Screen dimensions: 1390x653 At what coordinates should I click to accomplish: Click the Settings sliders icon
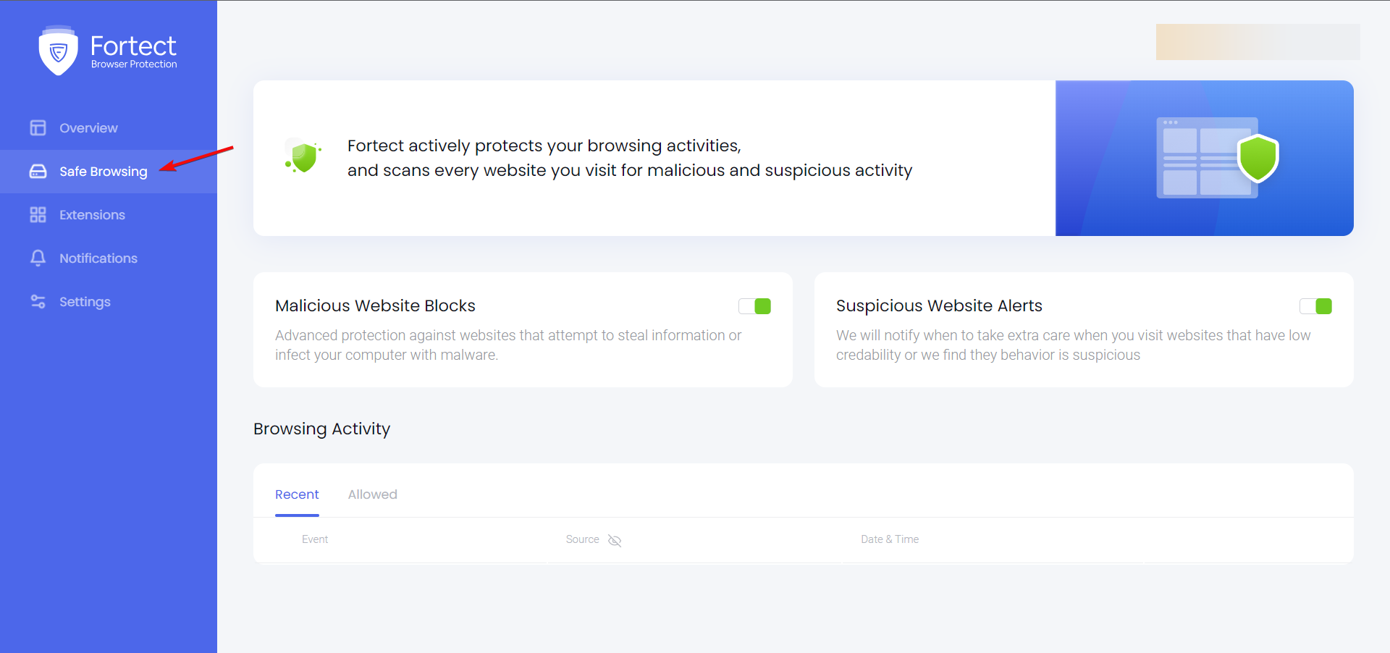(x=38, y=302)
